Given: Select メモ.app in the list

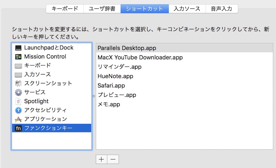Looking at the screenshot, I should [x=184, y=104].
